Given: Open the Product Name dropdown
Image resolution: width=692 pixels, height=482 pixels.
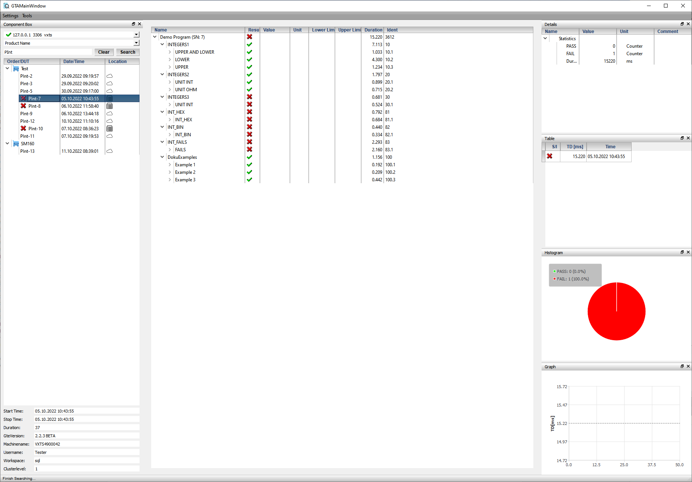Looking at the screenshot, I should coord(136,43).
